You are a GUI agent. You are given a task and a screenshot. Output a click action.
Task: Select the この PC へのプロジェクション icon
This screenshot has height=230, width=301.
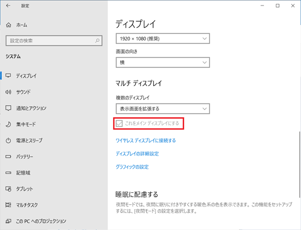coord(8,221)
